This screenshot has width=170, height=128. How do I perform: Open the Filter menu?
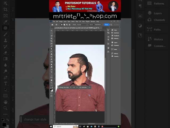pyautogui.click(x=77, y=22)
